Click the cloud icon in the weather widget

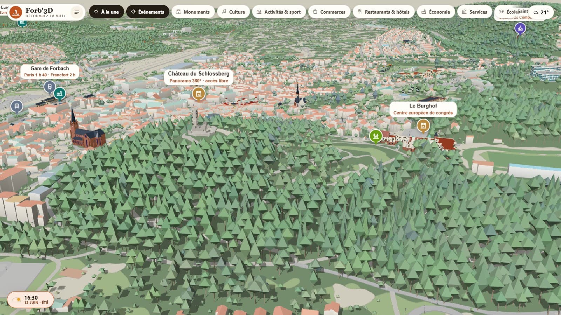(535, 12)
